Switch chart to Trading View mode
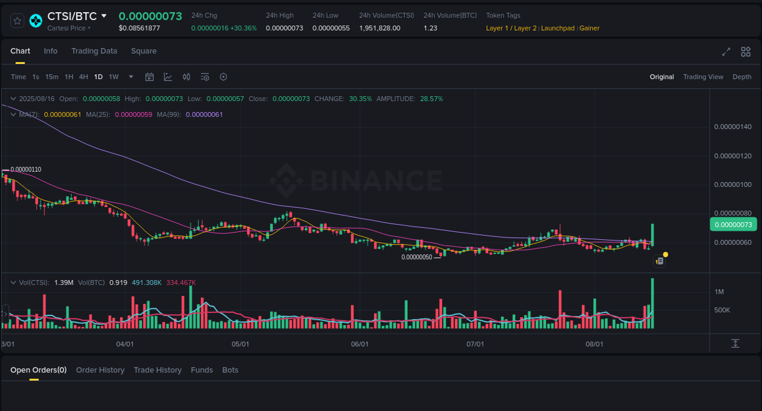 point(703,77)
